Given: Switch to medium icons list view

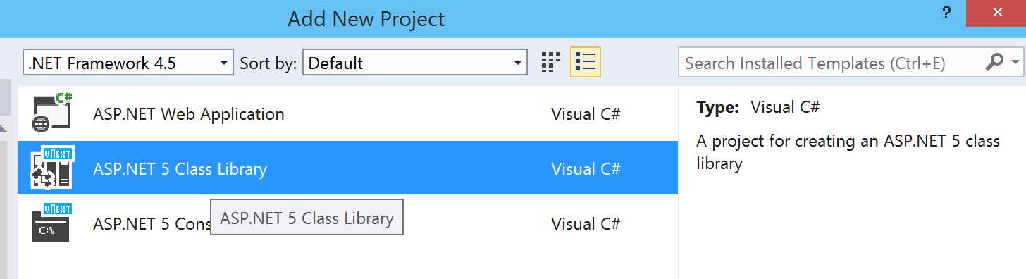Looking at the screenshot, I should [586, 63].
